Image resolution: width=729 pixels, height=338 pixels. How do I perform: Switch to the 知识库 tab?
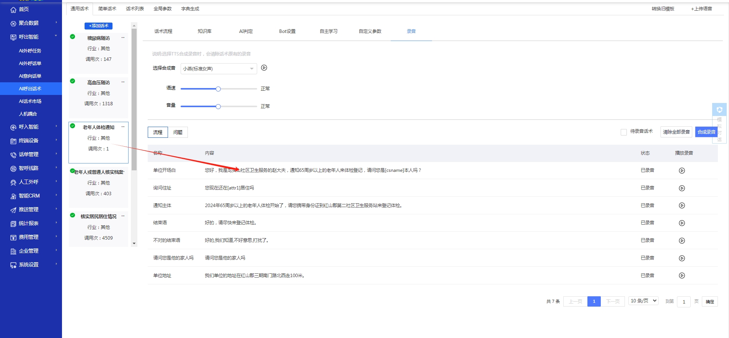(x=204, y=31)
